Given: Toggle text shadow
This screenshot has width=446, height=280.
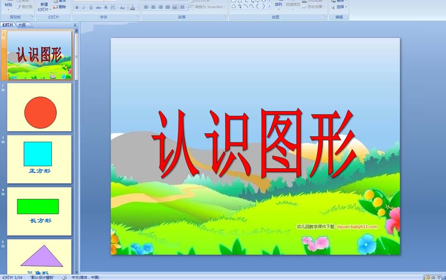Looking at the screenshot, I should click(x=105, y=7).
